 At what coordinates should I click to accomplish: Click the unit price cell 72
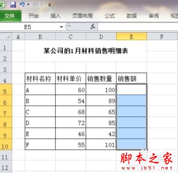coord(71,123)
